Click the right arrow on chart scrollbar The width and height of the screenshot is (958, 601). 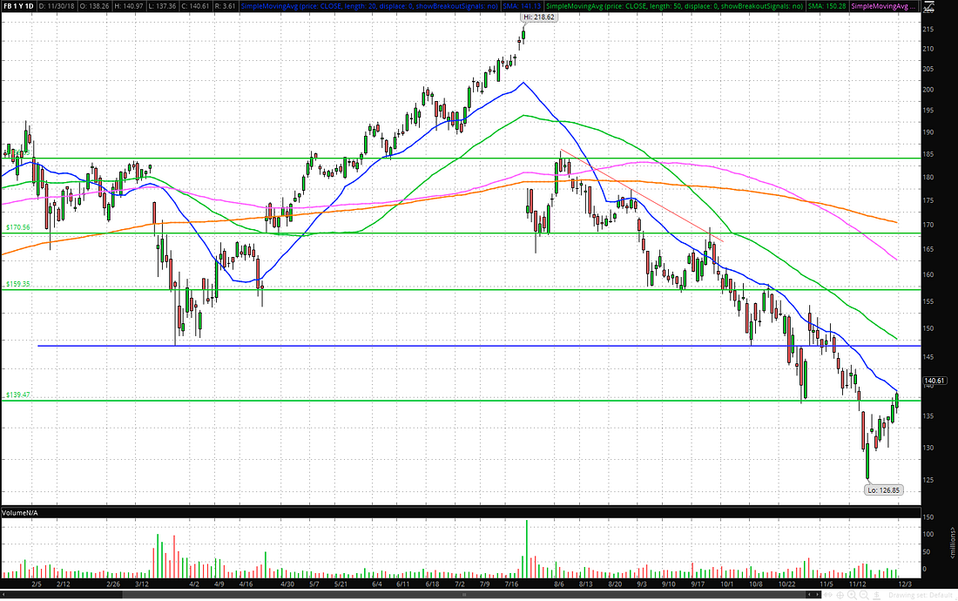pyautogui.click(x=818, y=595)
